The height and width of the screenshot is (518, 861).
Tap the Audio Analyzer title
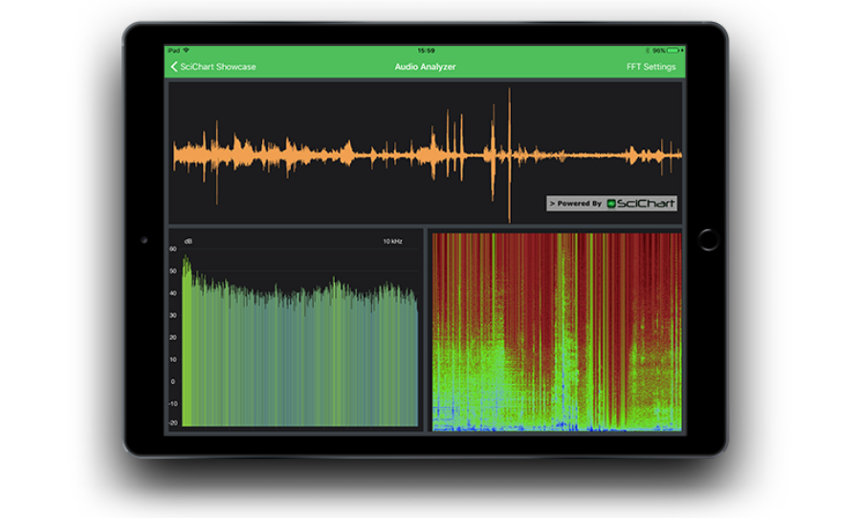[425, 67]
